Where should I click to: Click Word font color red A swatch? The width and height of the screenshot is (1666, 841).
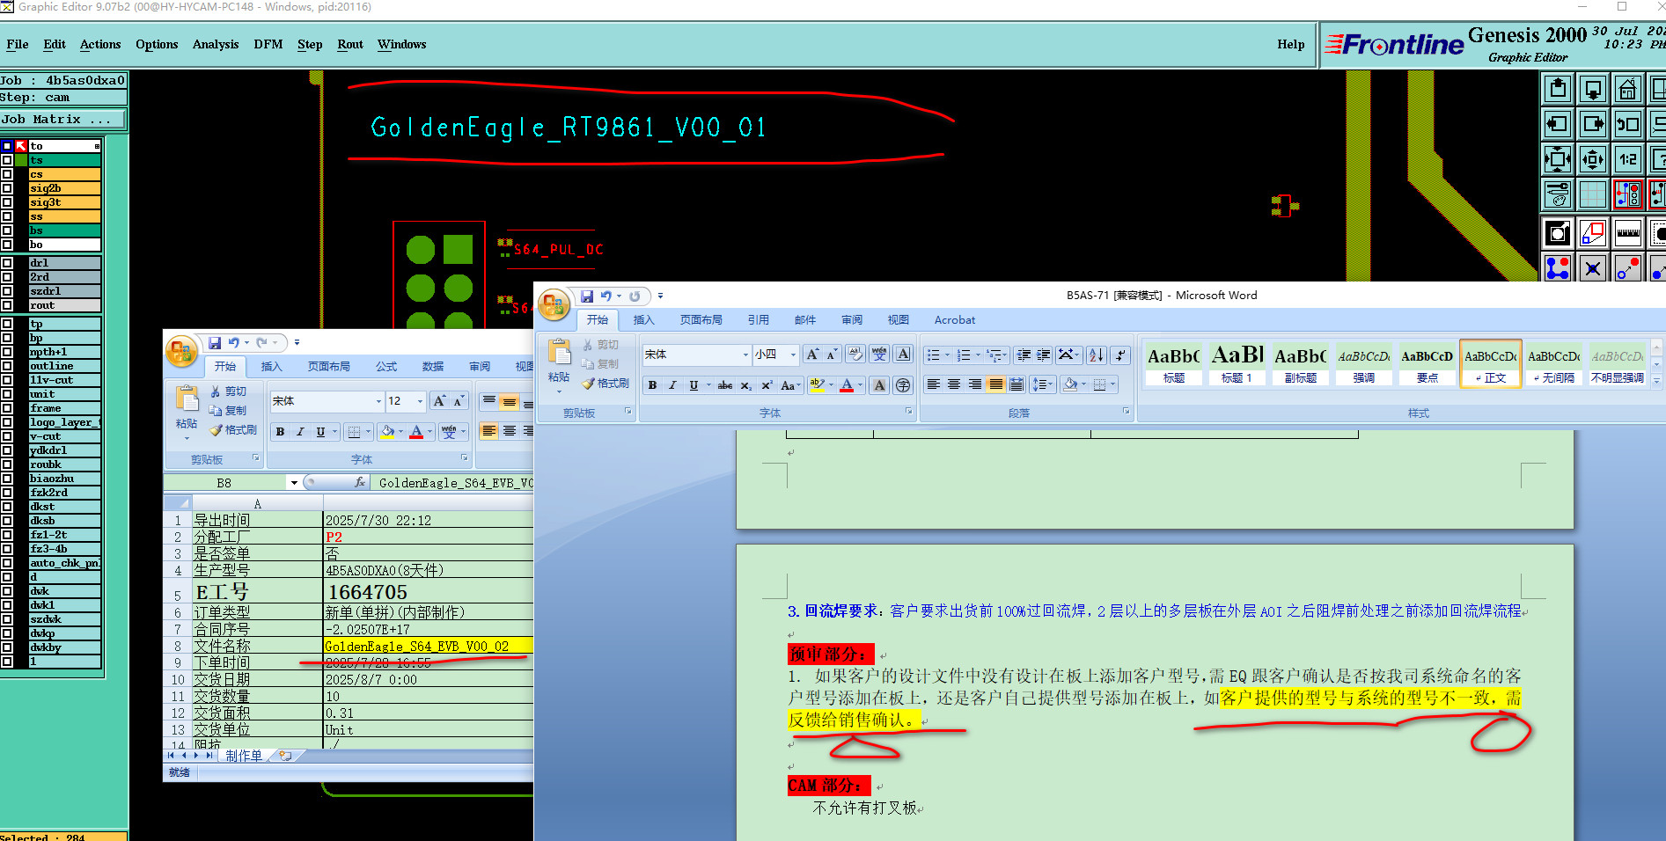847,384
